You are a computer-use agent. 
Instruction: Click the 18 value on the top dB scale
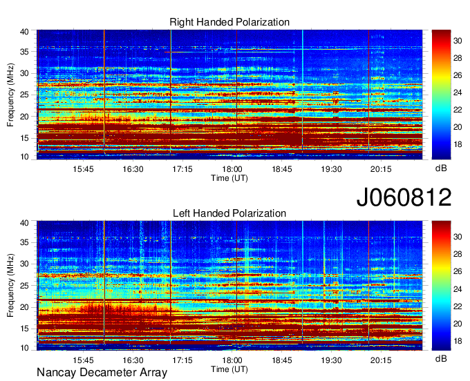[x=458, y=144]
